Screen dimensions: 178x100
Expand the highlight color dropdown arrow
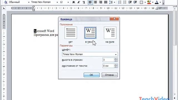point(153,2)
